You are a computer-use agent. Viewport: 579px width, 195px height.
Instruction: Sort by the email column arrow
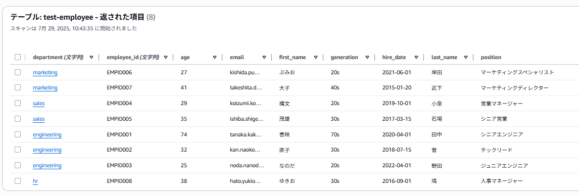[x=264, y=57]
